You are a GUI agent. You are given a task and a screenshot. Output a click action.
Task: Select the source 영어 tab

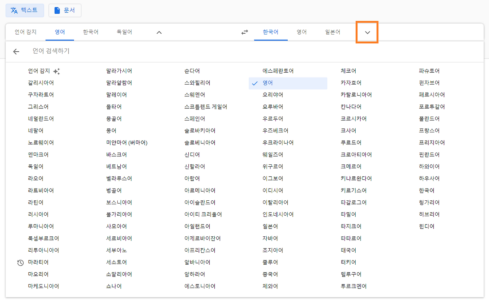pyautogui.click(x=60, y=32)
